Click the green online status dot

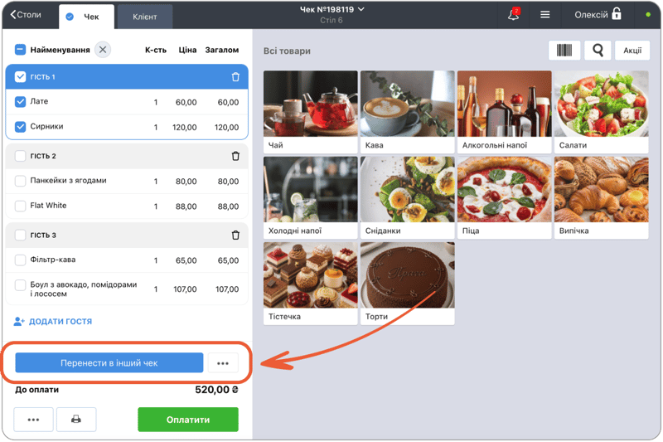point(648,15)
